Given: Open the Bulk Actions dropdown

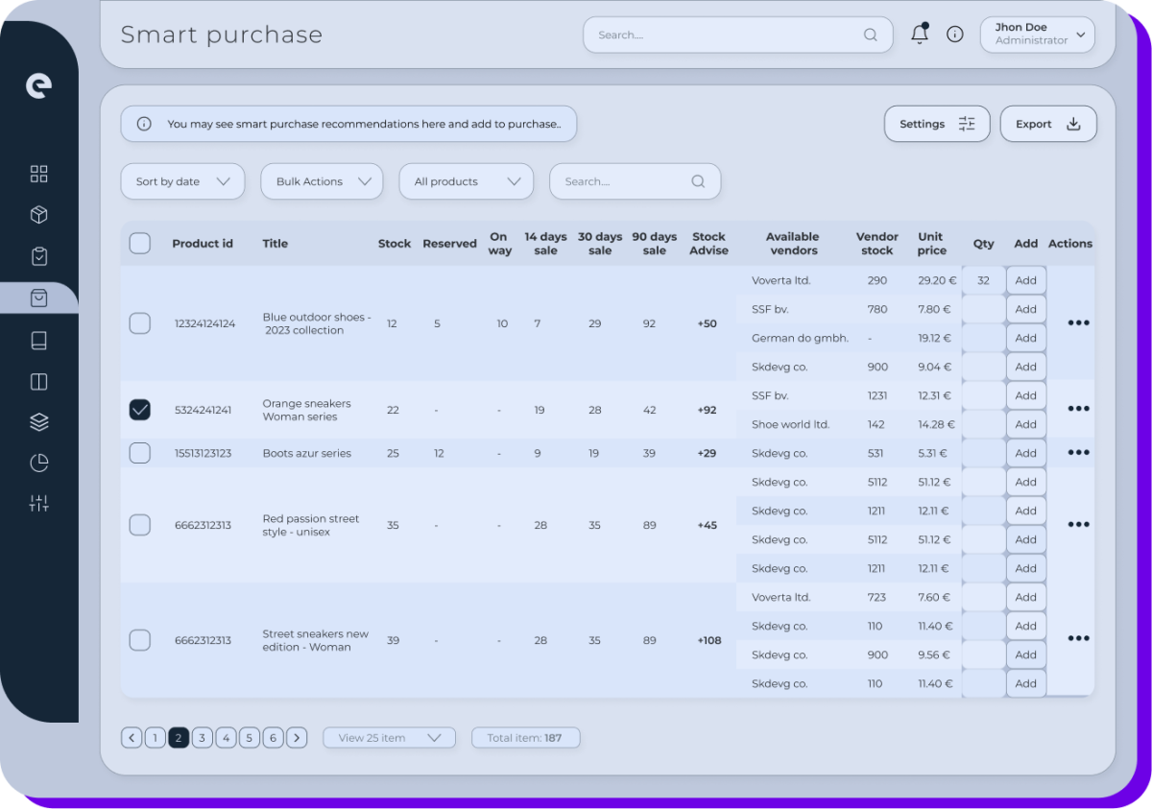Looking at the screenshot, I should click(322, 180).
